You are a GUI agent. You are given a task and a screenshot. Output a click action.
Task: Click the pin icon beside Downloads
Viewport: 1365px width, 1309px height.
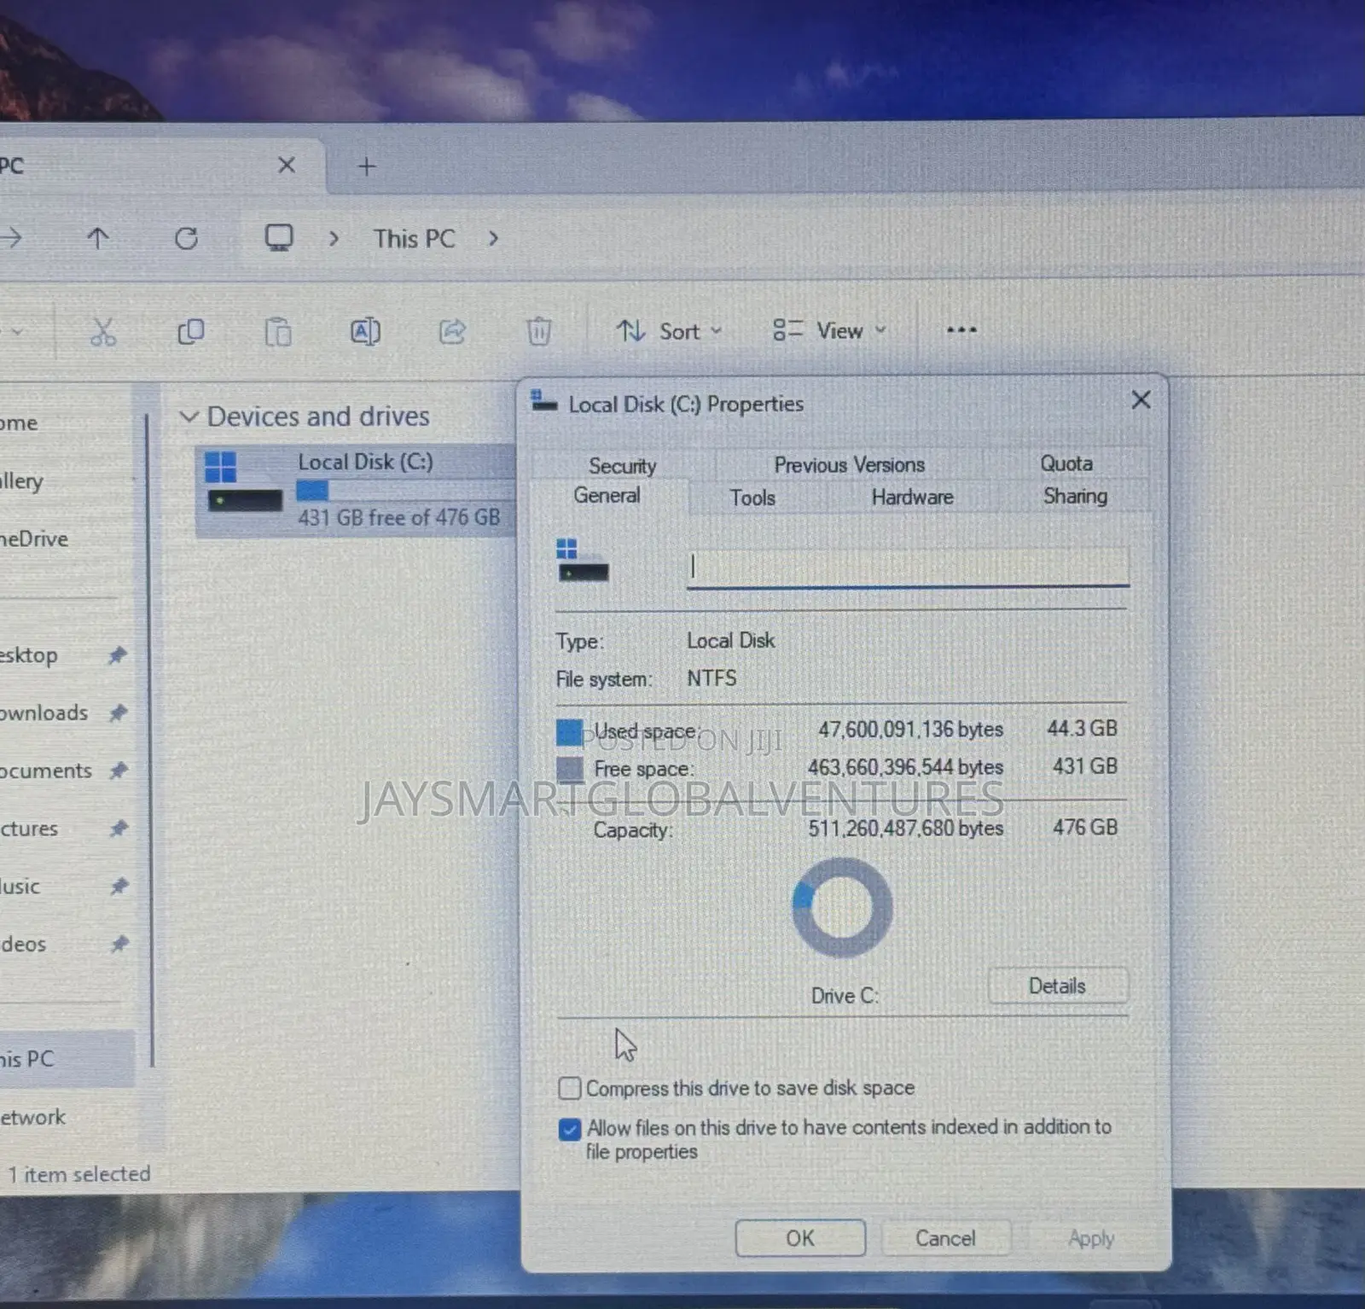(x=118, y=713)
